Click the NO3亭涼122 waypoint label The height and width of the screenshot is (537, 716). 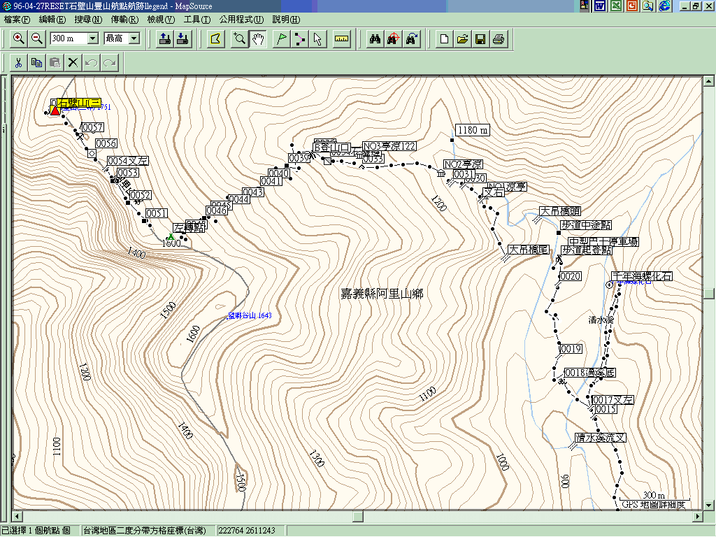(x=389, y=146)
